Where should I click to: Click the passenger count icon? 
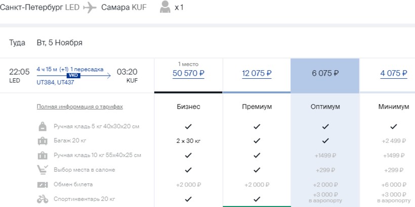(165, 8)
